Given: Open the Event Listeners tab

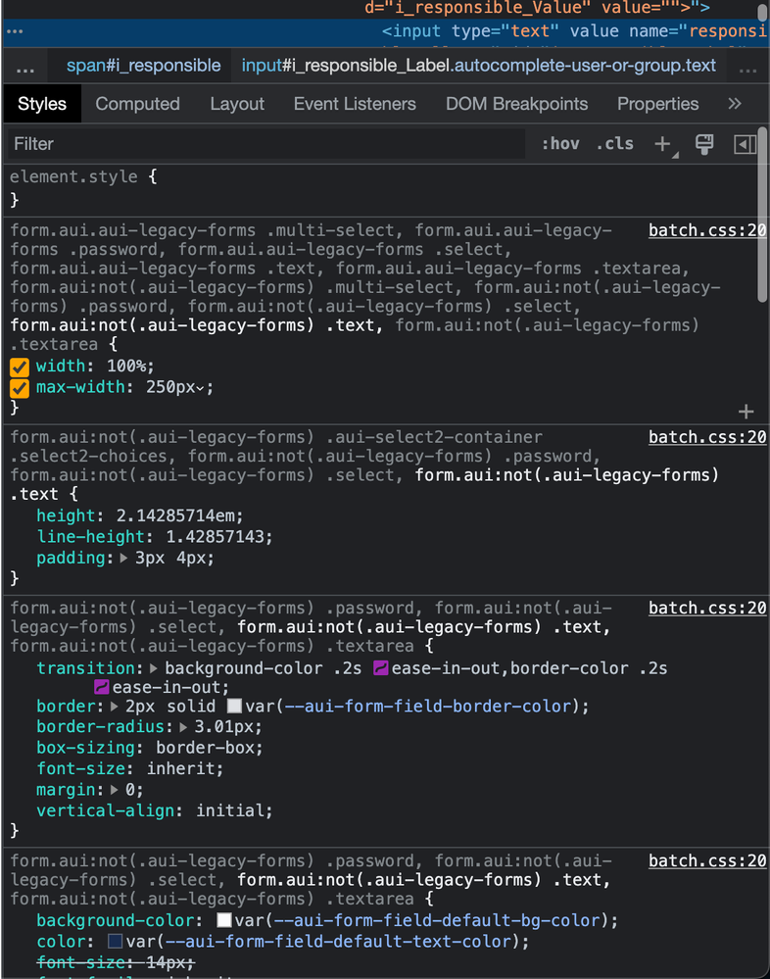Looking at the screenshot, I should pos(355,104).
